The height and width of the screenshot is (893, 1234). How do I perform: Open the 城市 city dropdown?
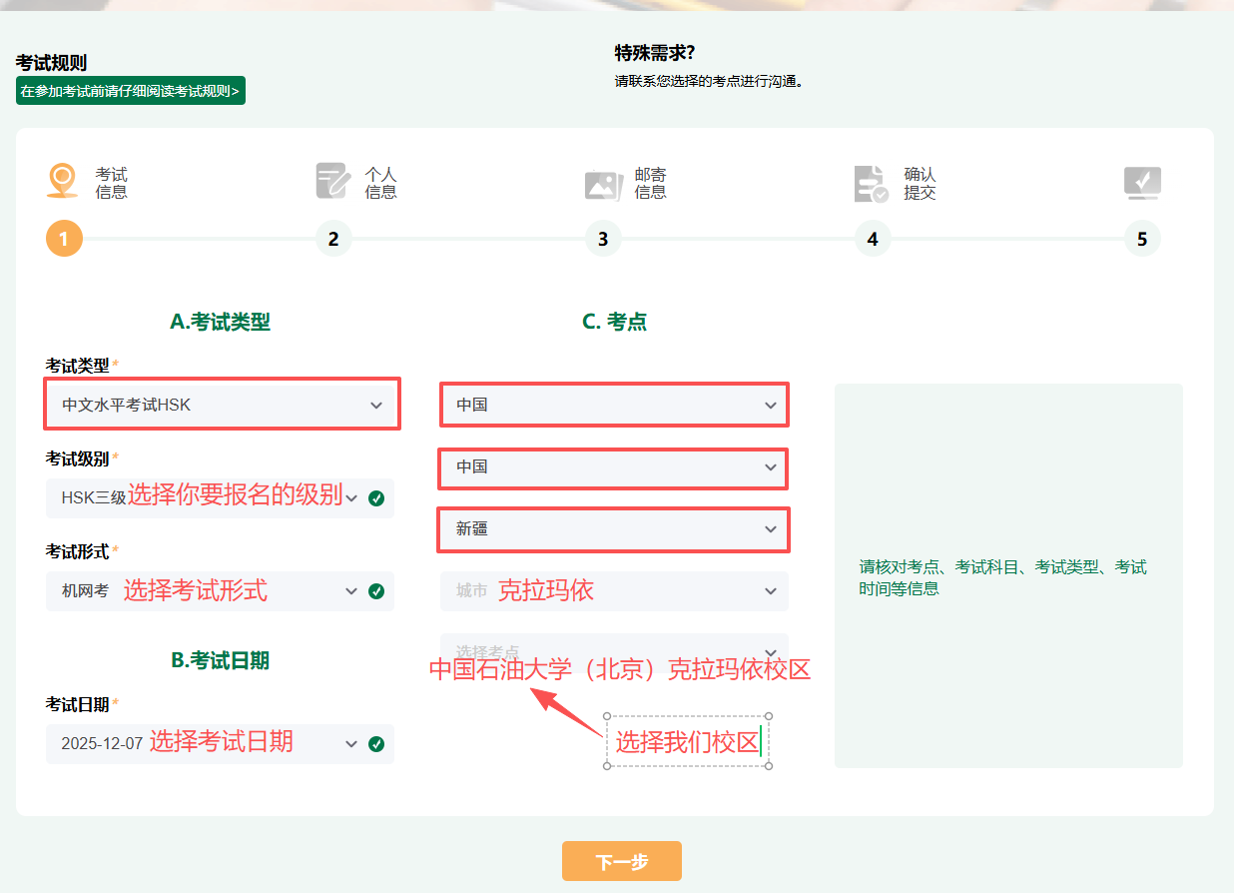click(613, 591)
